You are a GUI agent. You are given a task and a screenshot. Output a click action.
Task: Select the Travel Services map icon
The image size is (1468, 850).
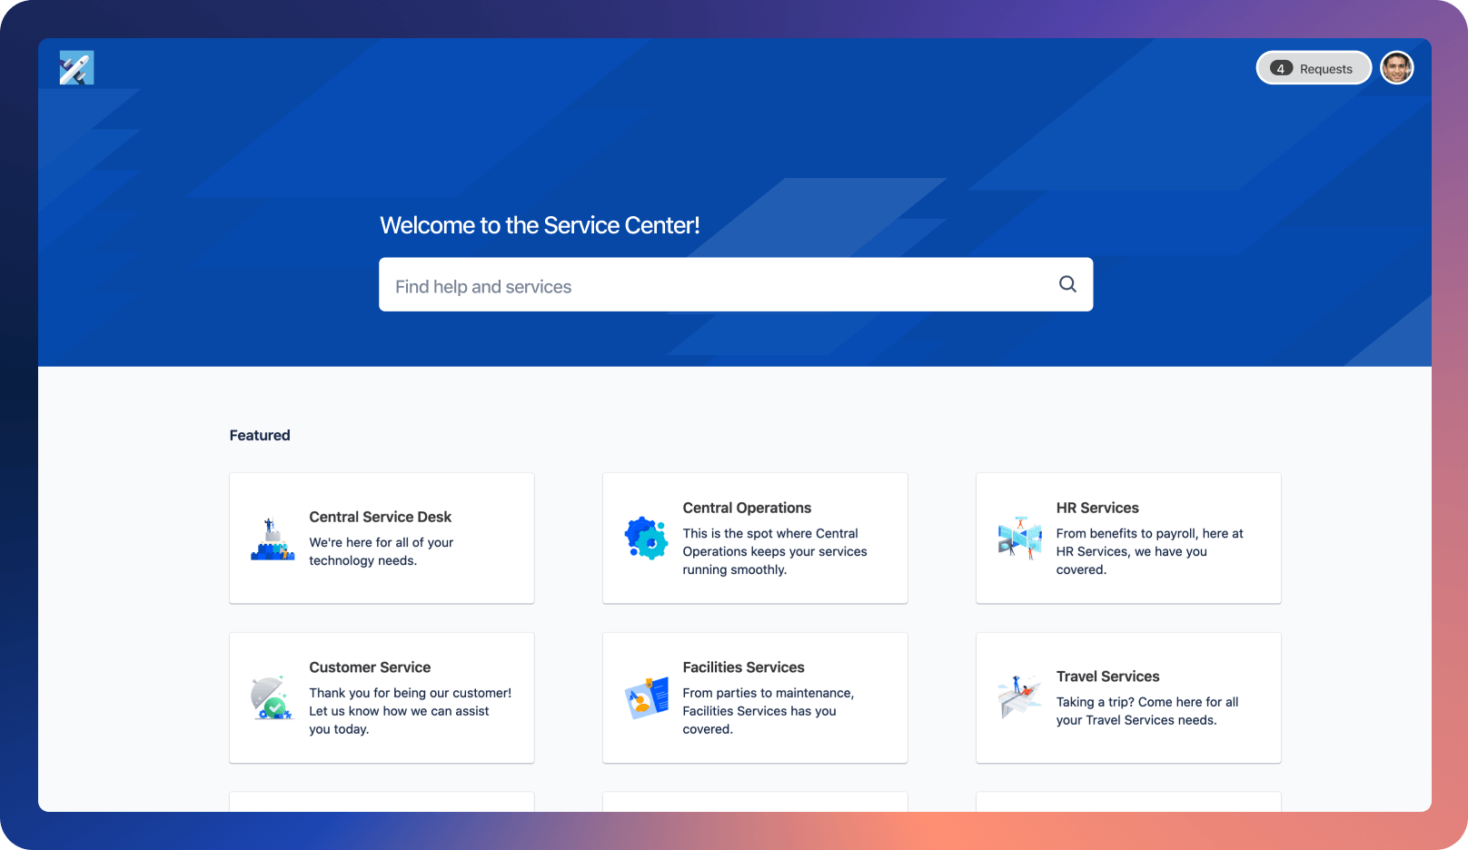pyautogui.click(x=1019, y=697)
